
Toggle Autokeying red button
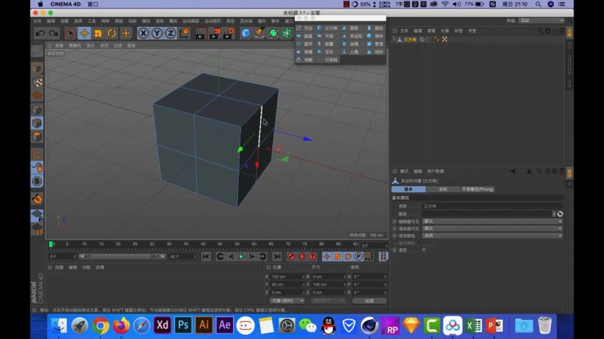302,256
